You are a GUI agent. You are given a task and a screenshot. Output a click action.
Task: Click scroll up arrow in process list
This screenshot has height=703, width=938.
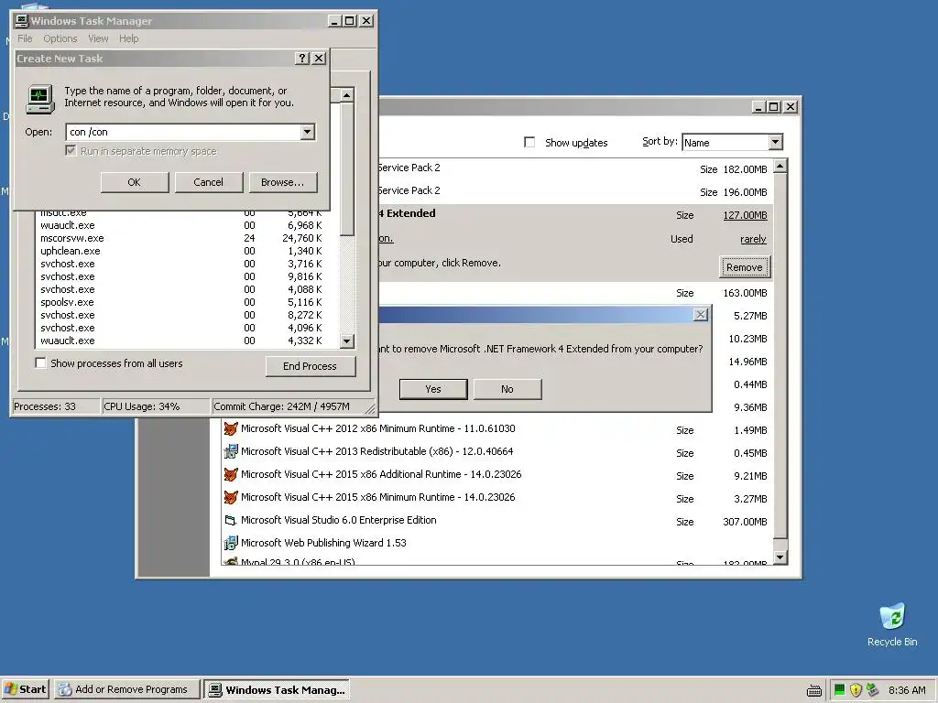pyautogui.click(x=347, y=95)
